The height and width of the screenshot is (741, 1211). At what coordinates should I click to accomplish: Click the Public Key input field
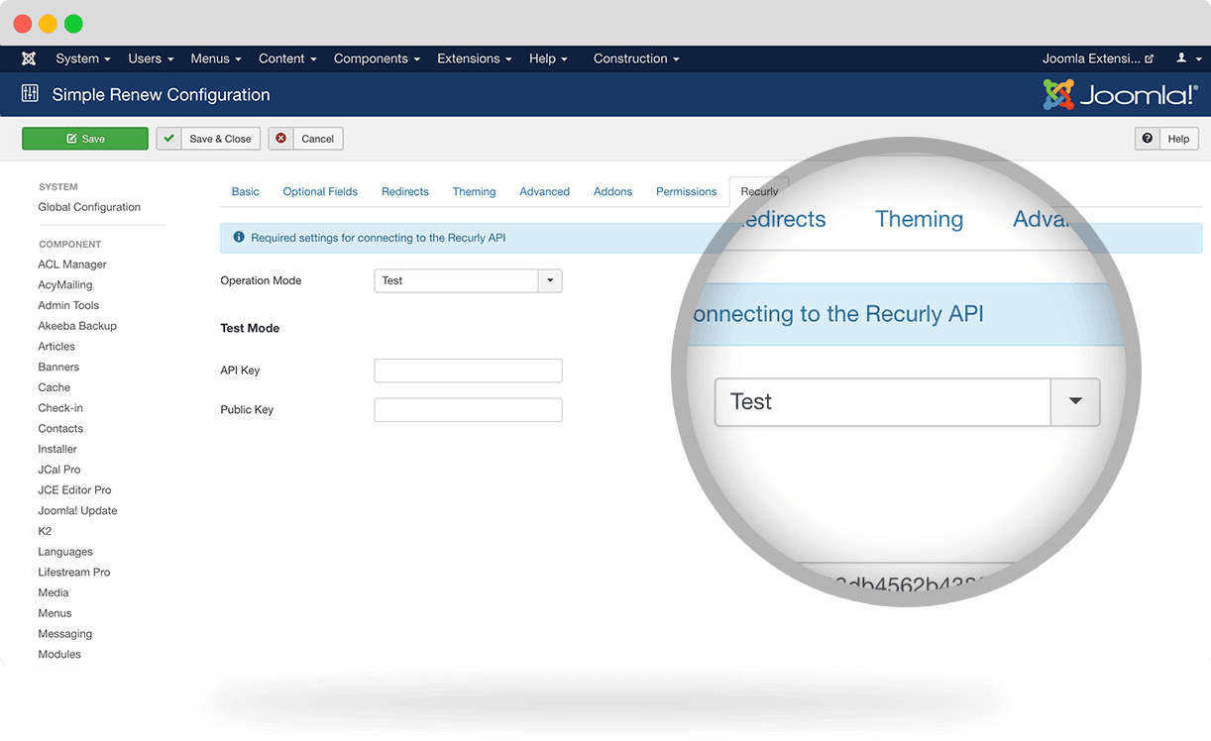pos(468,410)
